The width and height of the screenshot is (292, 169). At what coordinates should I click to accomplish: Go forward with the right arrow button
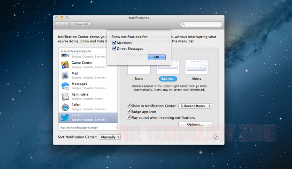(66, 24)
